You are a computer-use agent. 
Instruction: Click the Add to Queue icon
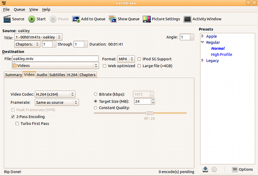(76, 19)
